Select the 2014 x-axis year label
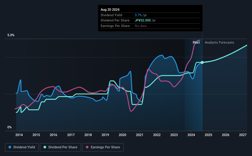This screenshot has height=156, width=252. click(x=19, y=135)
